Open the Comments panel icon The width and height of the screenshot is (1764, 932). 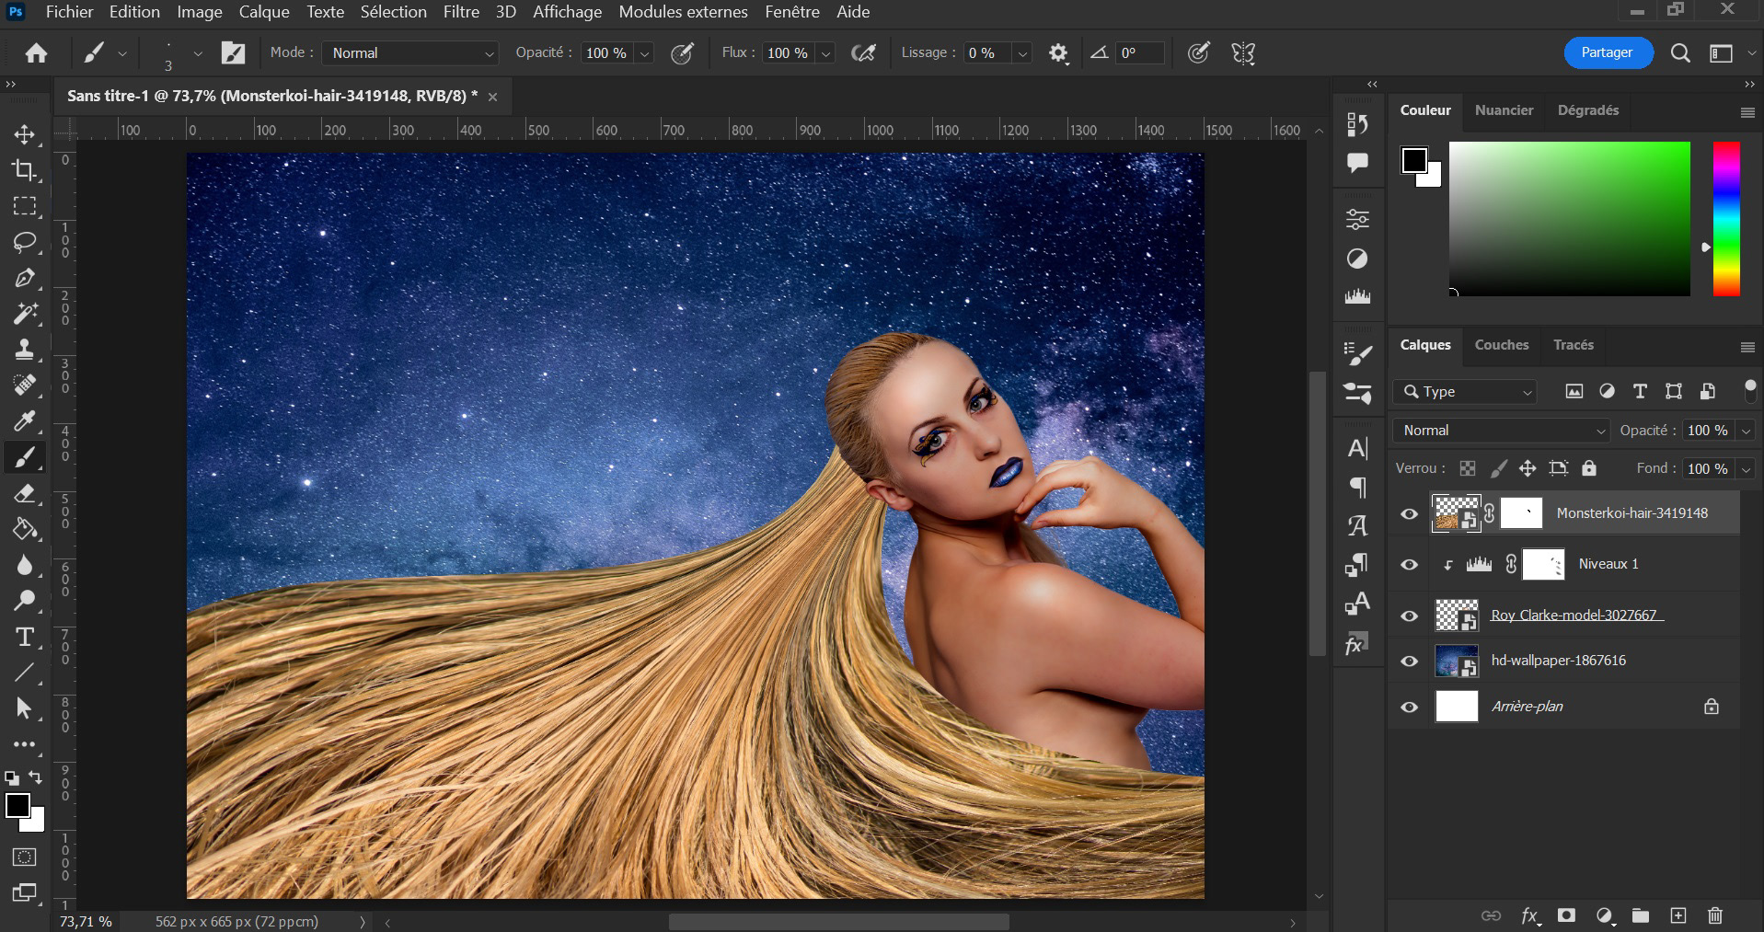point(1357,163)
